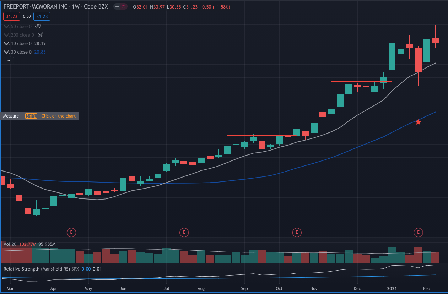This screenshot has height=294, width=448.
Task: Click the MA 30 value 20.85
Action: [40, 52]
